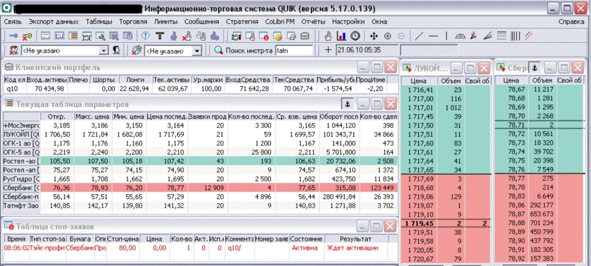Select the diagonal trend line tool
This screenshot has height=266, width=591.
click(419, 36)
